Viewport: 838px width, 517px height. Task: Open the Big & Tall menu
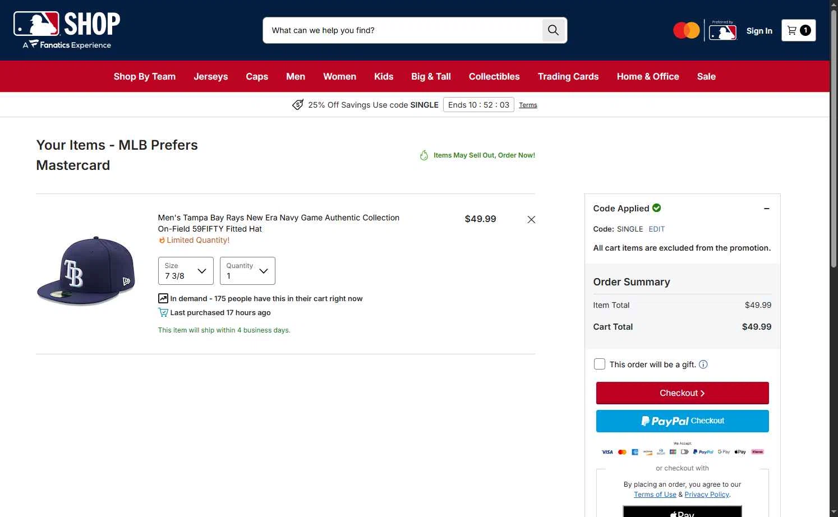[431, 76]
